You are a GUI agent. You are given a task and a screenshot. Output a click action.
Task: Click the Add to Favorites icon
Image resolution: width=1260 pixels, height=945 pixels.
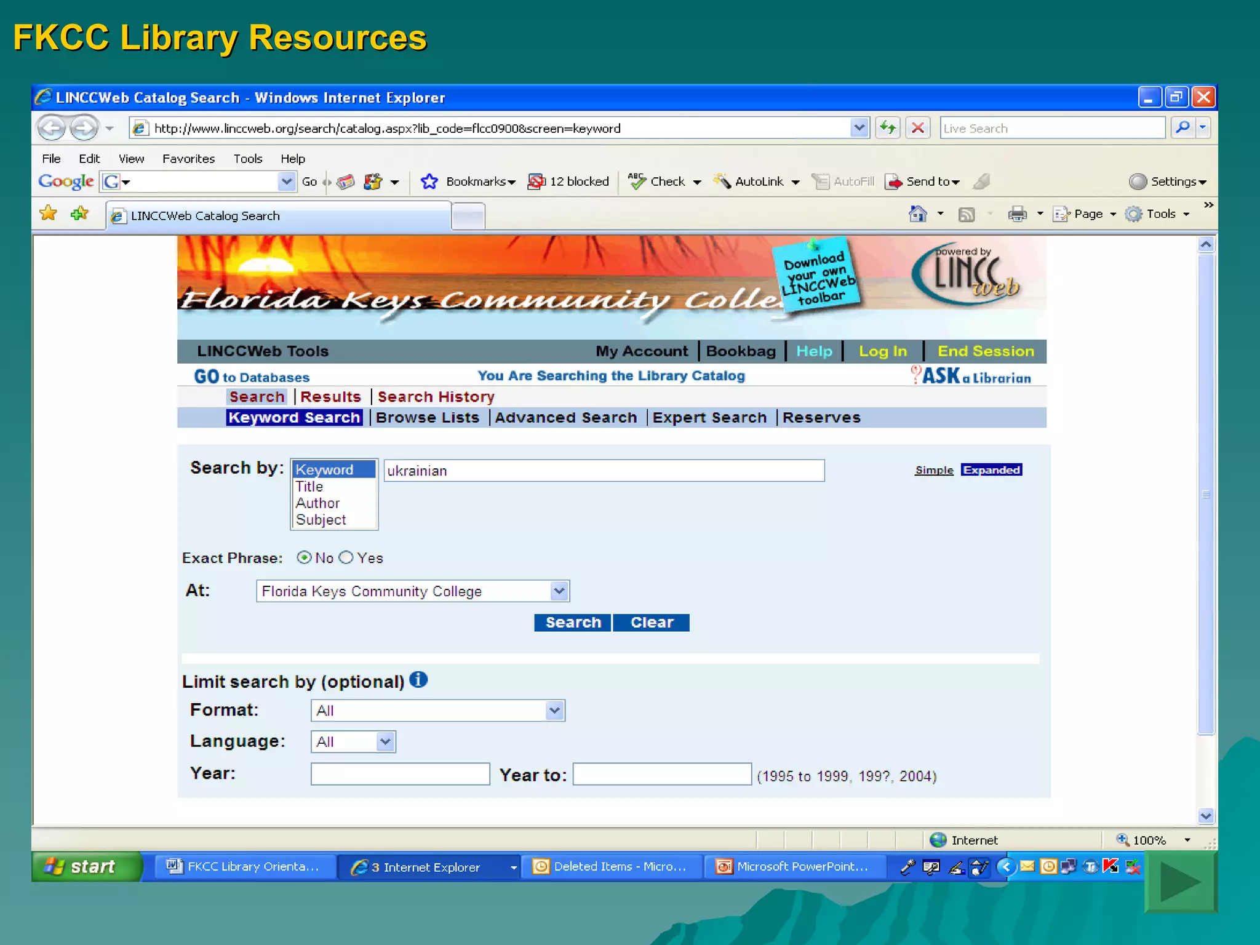click(79, 213)
